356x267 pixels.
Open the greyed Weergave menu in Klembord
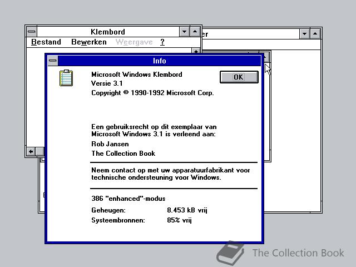[x=134, y=42]
